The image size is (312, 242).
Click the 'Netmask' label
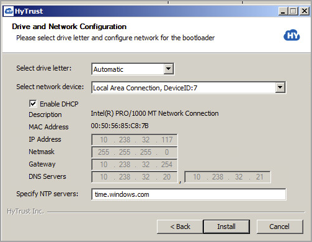pos(42,152)
